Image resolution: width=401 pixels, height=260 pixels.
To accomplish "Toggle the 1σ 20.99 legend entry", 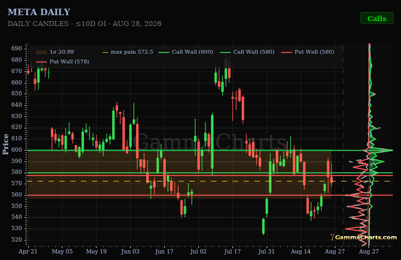I will tap(55, 52).
